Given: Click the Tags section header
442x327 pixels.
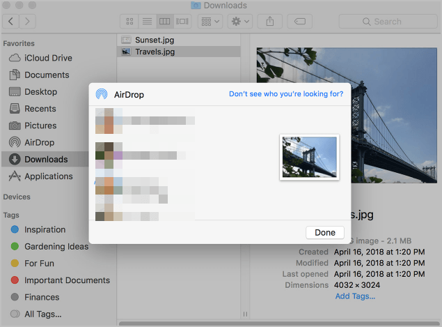Looking at the screenshot, I should (x=11, y=215).
